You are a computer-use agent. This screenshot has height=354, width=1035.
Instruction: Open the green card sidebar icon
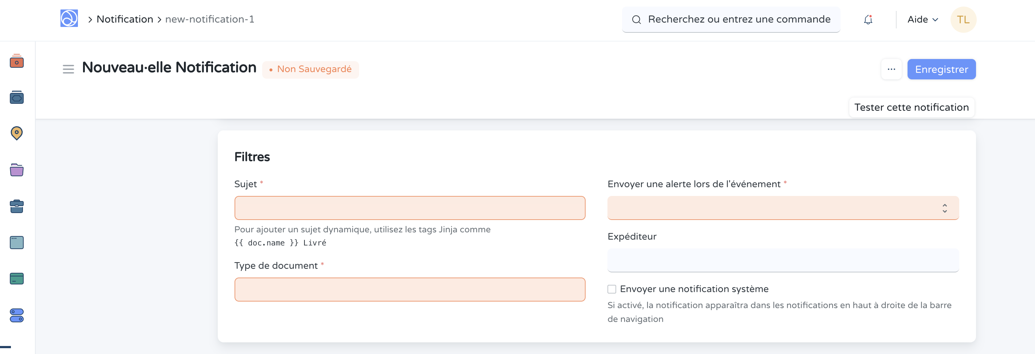tap(17, 279)
